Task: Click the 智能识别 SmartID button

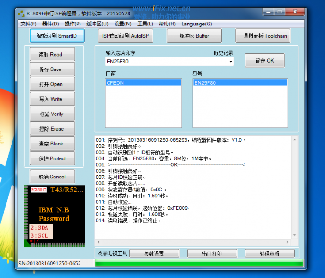Action: [57, 36]
